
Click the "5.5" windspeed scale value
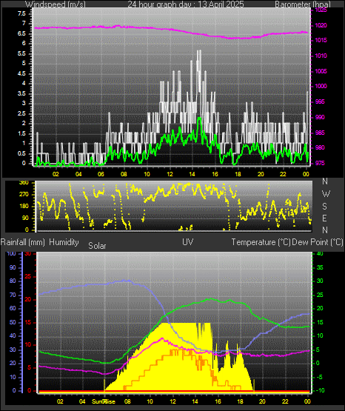pyautogui.click(x=21, y=54)
